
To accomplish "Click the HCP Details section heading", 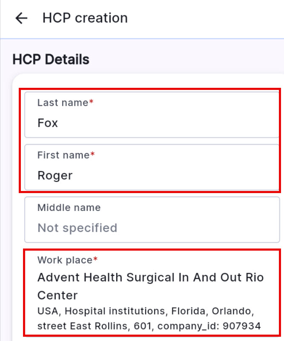I will click(x=51, y=60).
